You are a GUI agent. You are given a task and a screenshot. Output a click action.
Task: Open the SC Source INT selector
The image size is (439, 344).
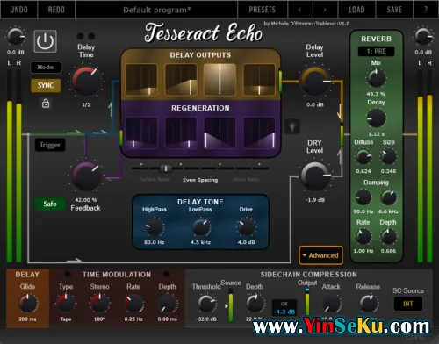pos(408,304)
